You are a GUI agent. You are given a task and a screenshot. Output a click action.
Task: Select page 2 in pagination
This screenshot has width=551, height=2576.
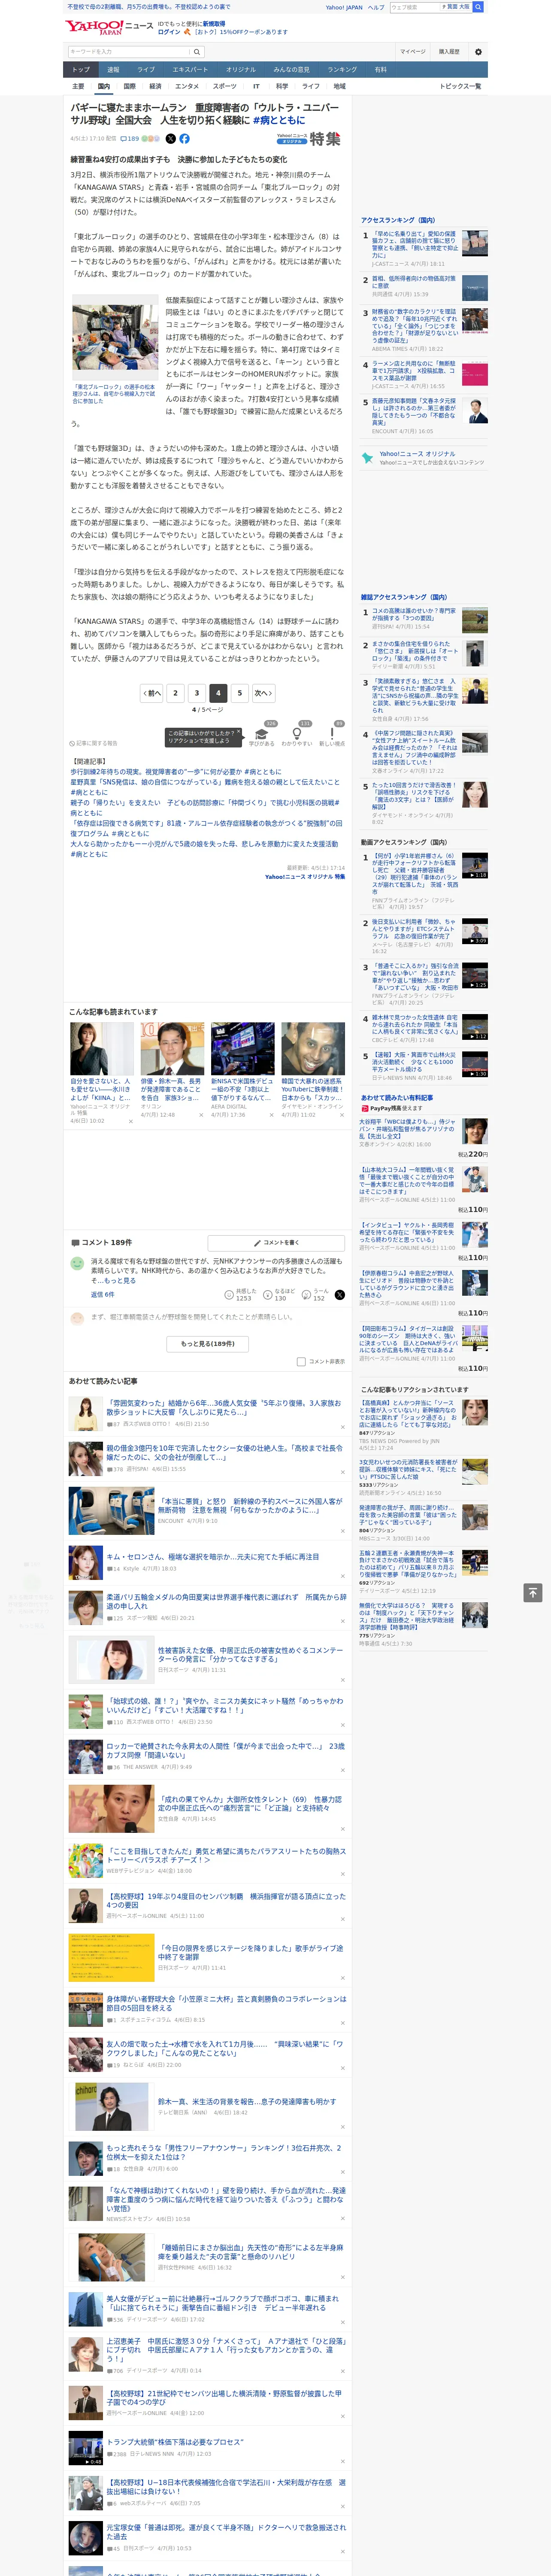pos(175,692)
